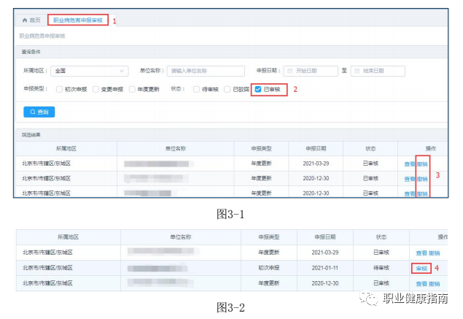
Task: Click 查看 in the 2020-12-30 row of the lower table
Action: tap(421, 283)
